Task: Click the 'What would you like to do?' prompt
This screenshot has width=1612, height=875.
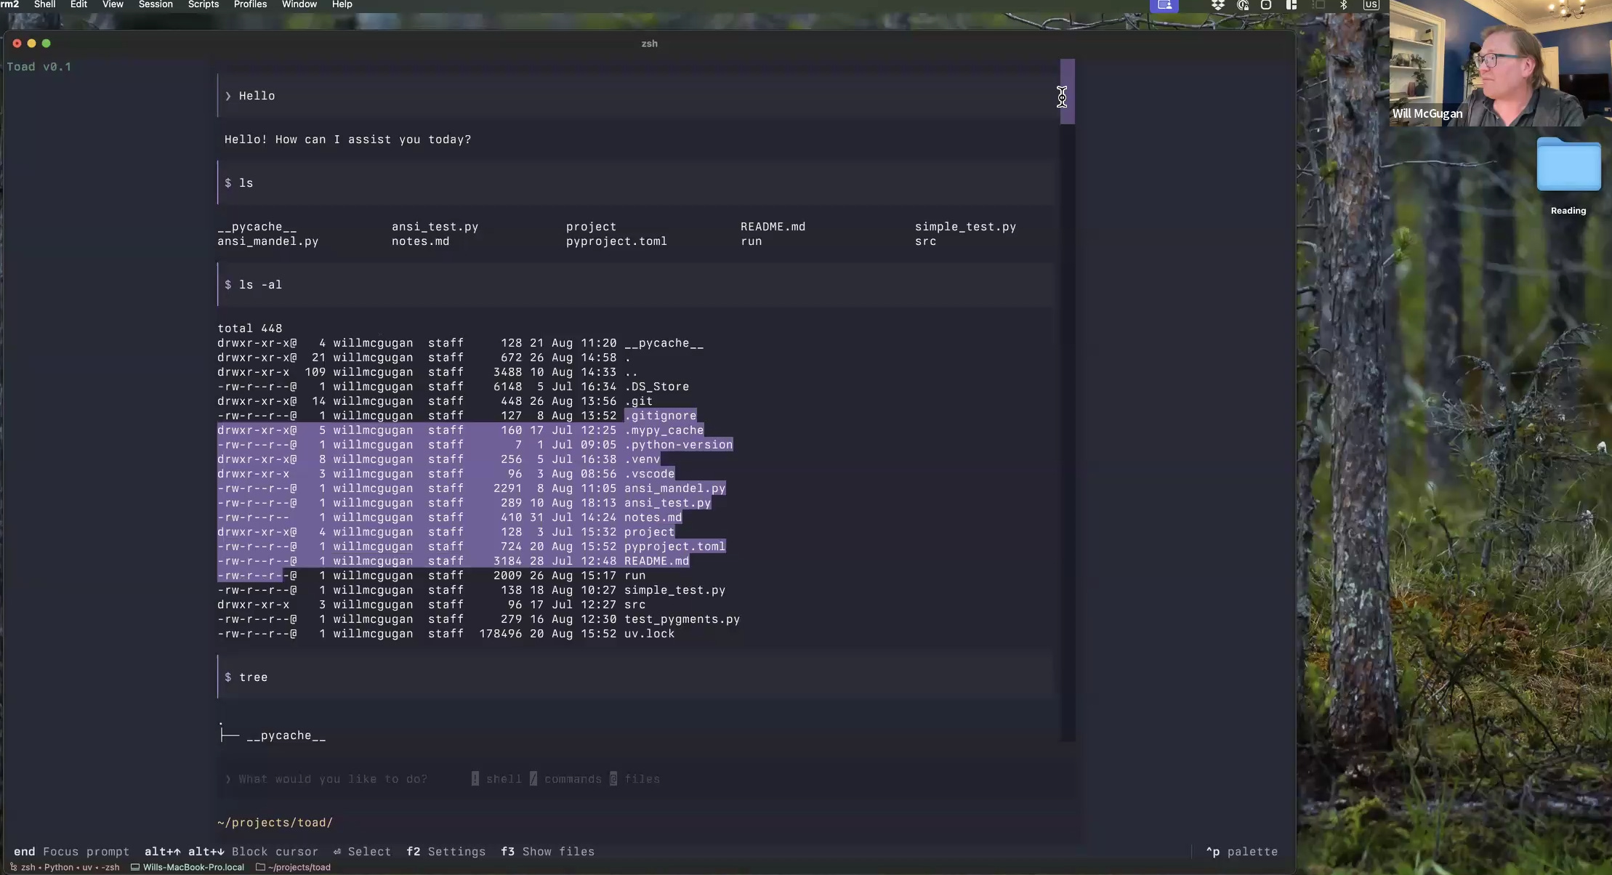Action: coord(333,779)
